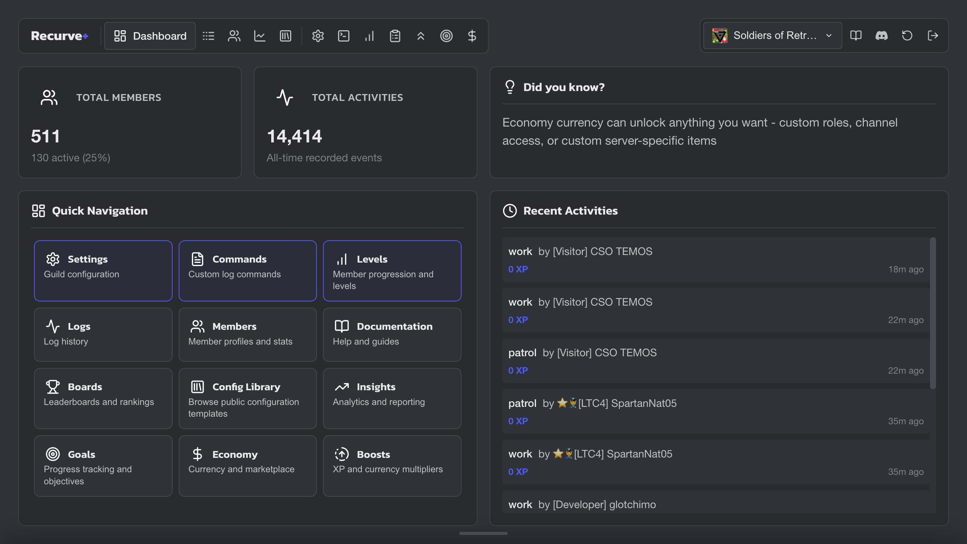
Task: Select first work activity by CSO TEMOS
Action: [715, 260]
